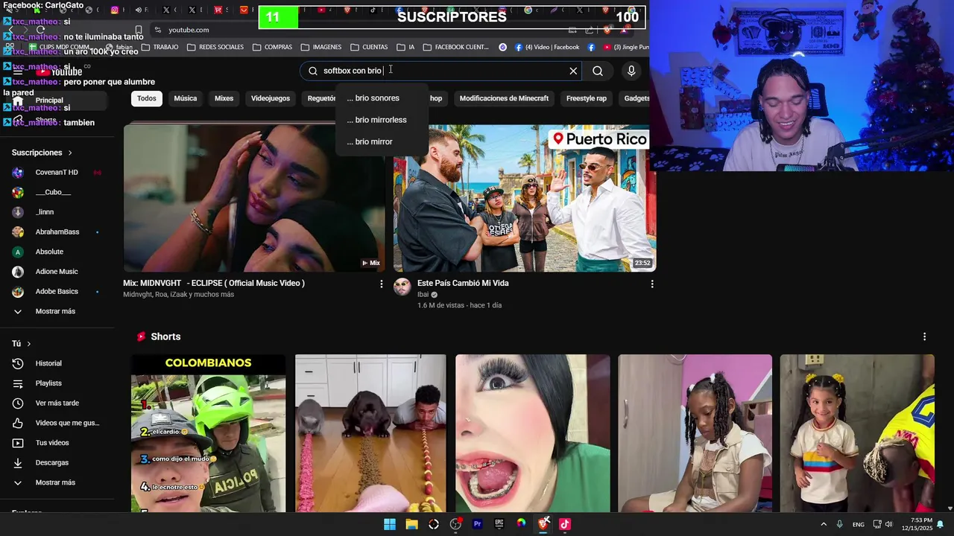Open MIDNVGHT ECLIPSE mix thumbnail
954x536 pixels.
pos(254,198)
